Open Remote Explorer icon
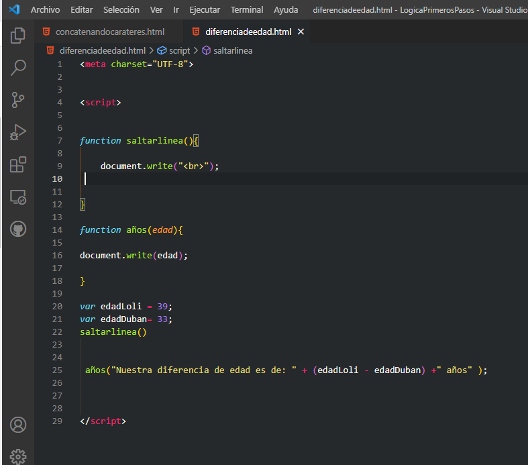This screenshot has width=528, height=465. pos(18,197)
